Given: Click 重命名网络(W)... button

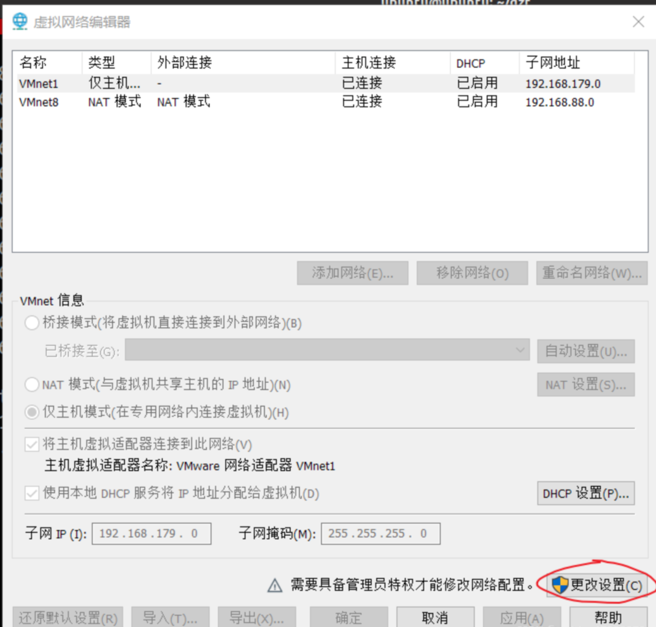Looking at the screenshot, I should point(592,273).
